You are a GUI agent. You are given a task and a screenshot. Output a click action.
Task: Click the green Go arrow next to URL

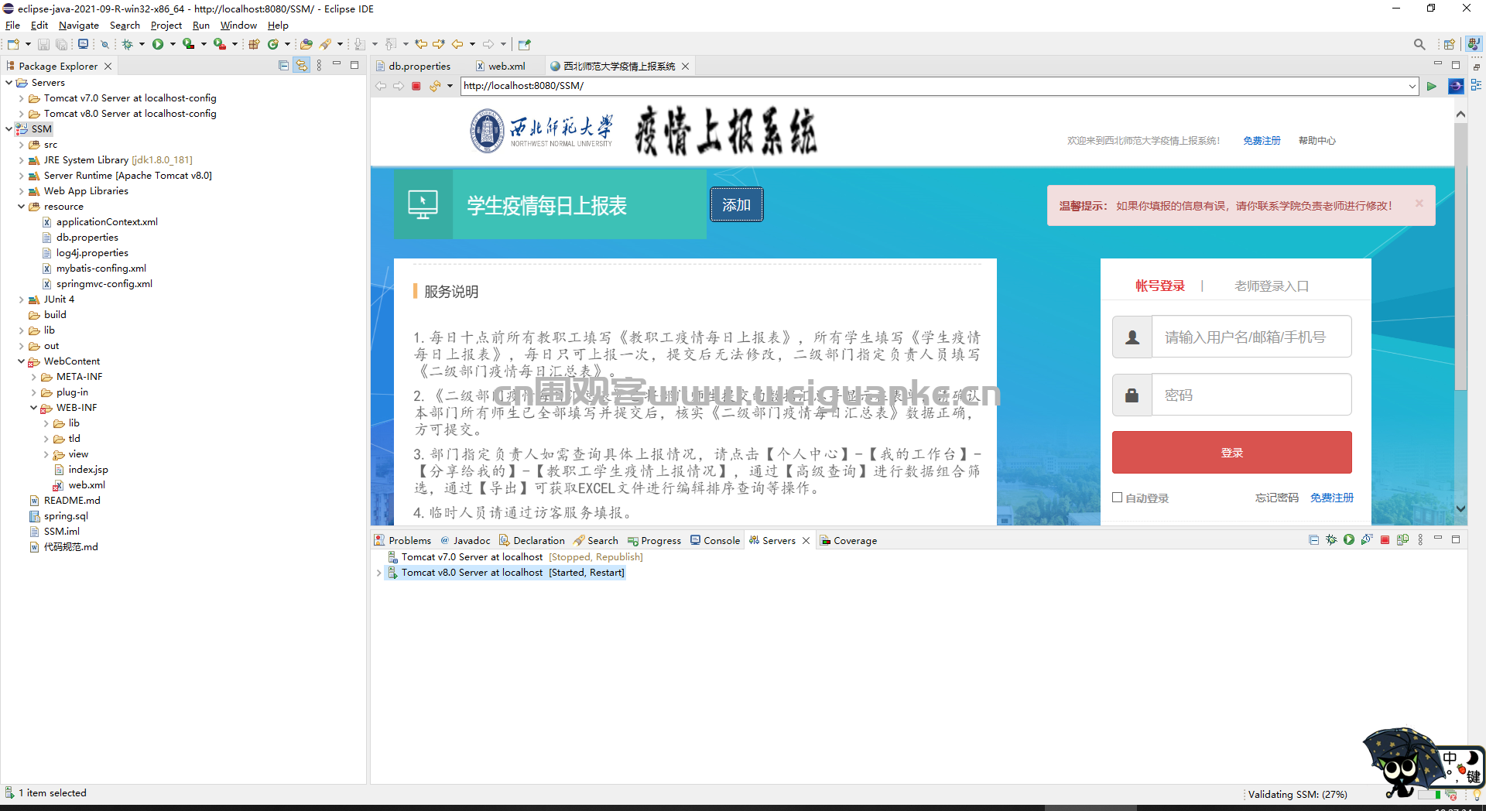(x=1432, y=86)
